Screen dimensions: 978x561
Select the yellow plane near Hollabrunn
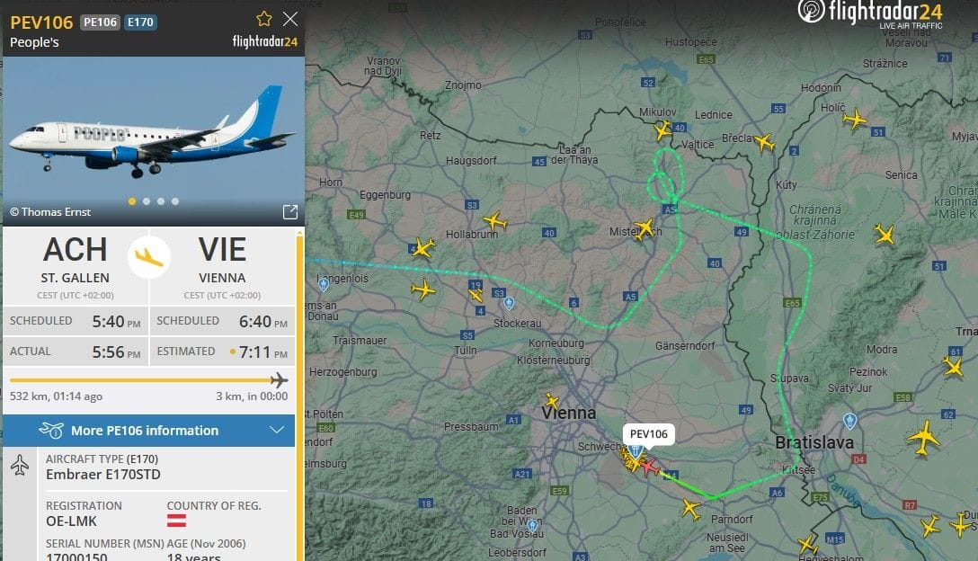point(495,221)
